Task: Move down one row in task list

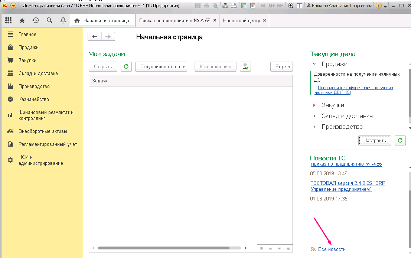Action: (x=279, y=248)
